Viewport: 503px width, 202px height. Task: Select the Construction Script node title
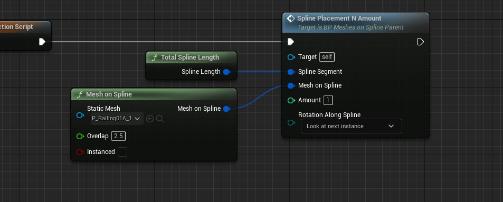16,27
